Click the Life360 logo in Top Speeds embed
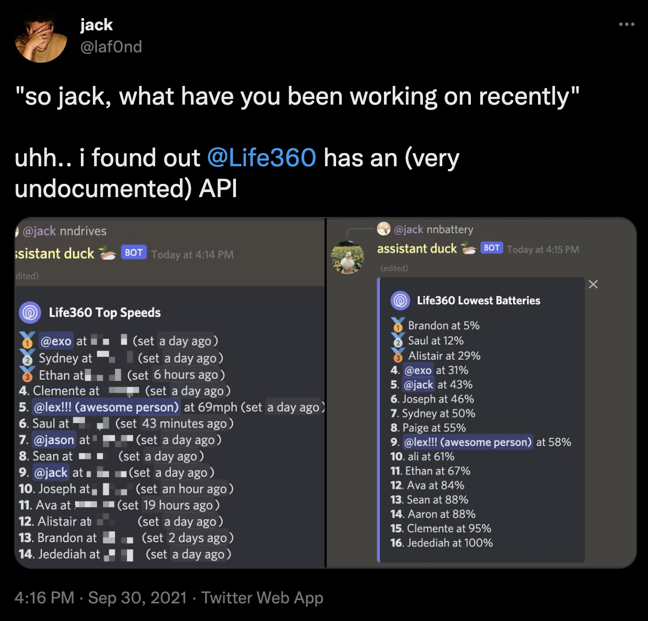 (31, 312)
